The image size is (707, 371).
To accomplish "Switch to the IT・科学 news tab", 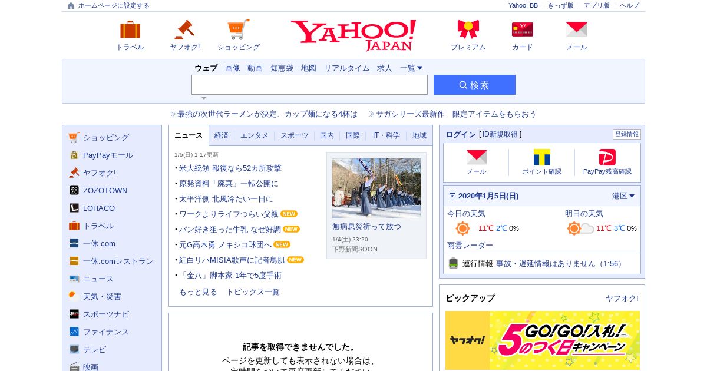I will click(x=386, y=135).
